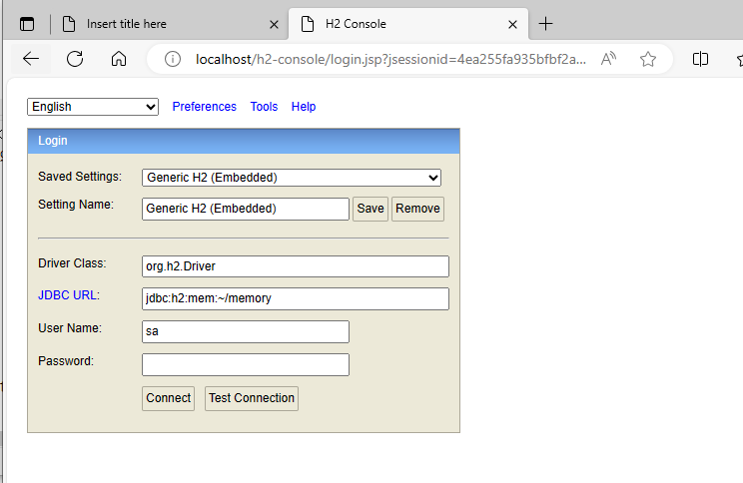Click the empty Password field

pyautogui.click(x=246, y=364)
